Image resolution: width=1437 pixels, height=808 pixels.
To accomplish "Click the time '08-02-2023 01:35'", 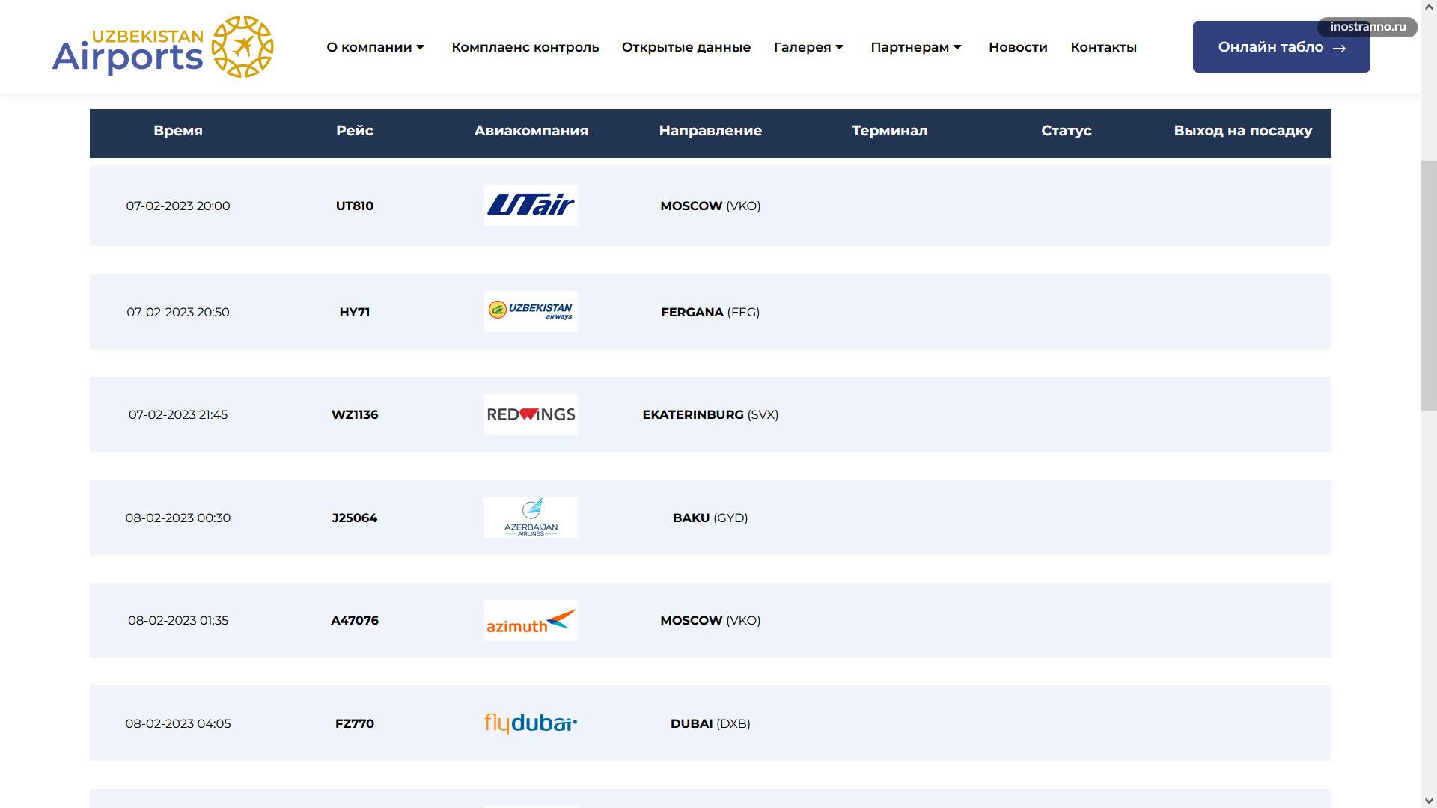I will 178,620.
